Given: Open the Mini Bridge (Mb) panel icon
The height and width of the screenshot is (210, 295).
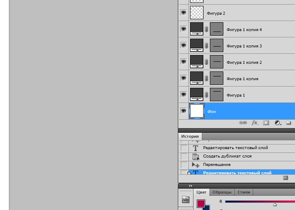Looking at the screenshot, I should pos(185,200).
